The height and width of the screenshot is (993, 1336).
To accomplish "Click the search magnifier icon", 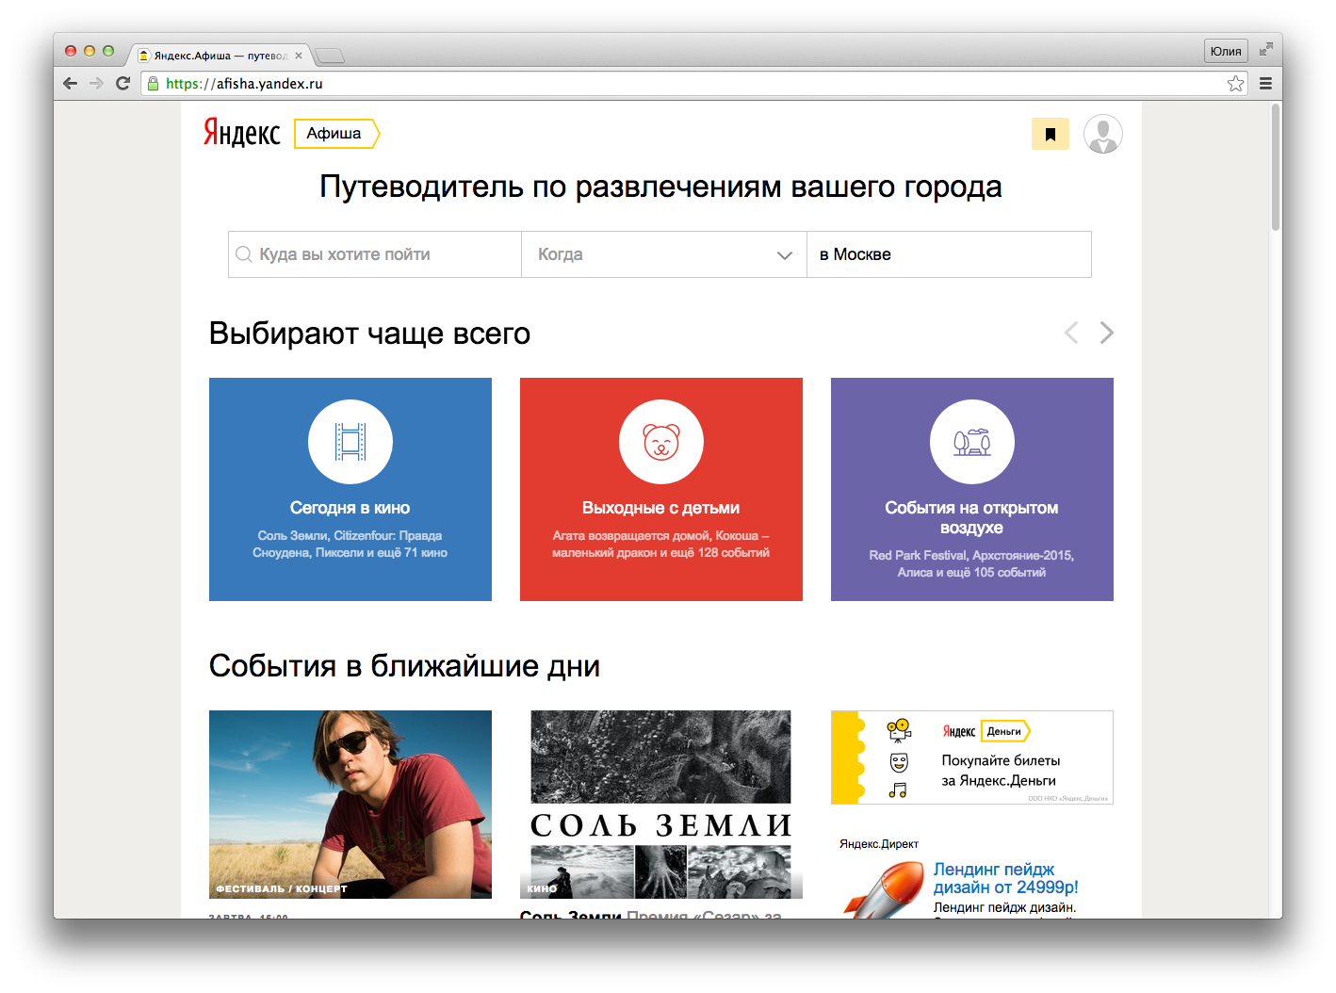I will 244,254.
